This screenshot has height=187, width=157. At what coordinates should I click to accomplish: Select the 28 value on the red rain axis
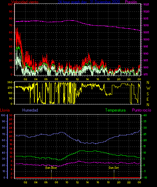point(10,119)
